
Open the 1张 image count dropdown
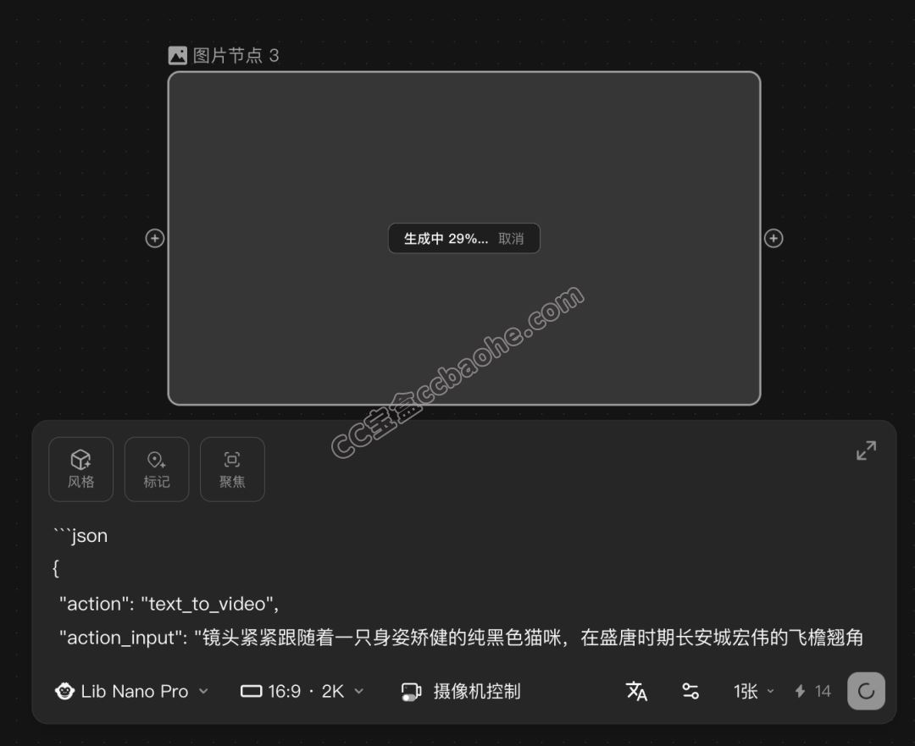[x=753, y=691]
